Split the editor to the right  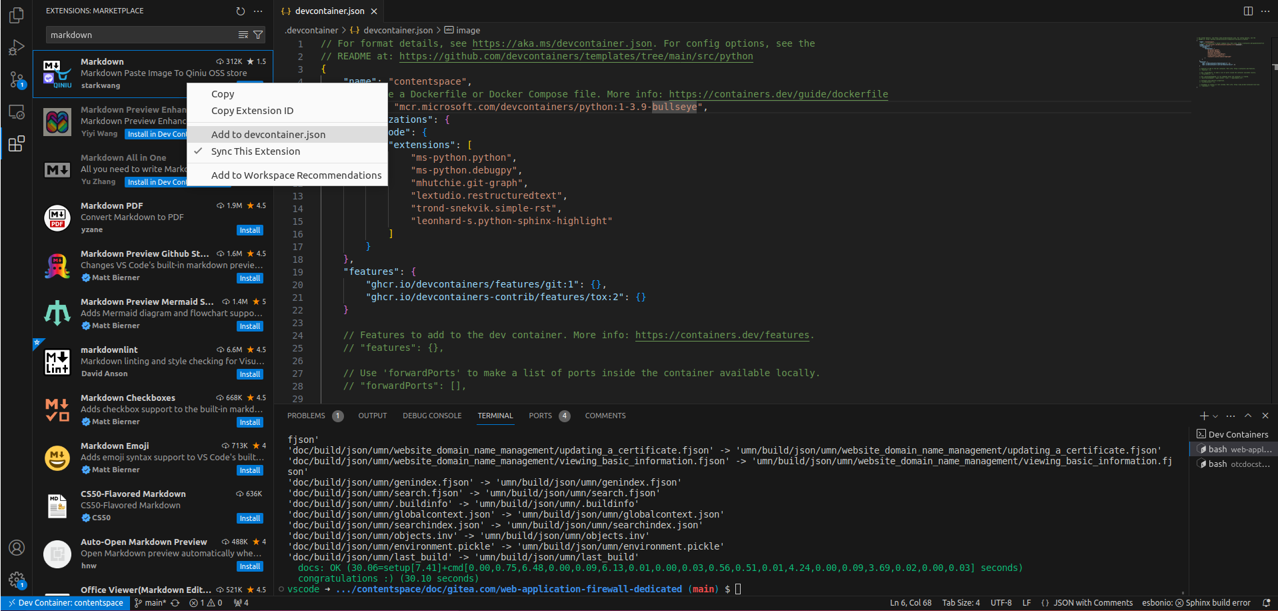click(1248, 11)
